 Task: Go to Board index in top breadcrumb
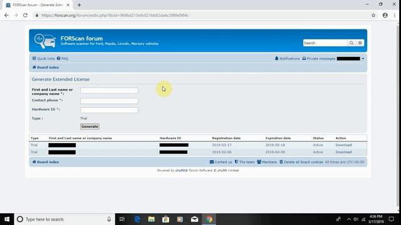(46, 67)
